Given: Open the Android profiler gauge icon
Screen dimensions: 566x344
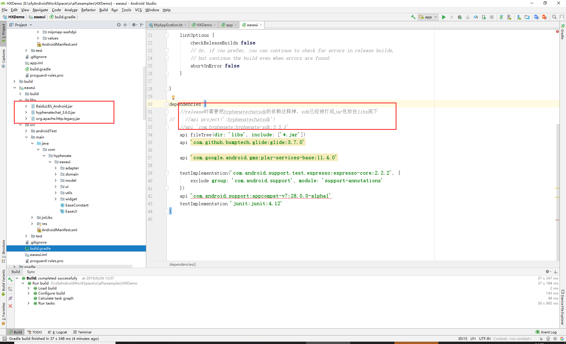Looking at the screenshot, I should (x=476, y=17).
